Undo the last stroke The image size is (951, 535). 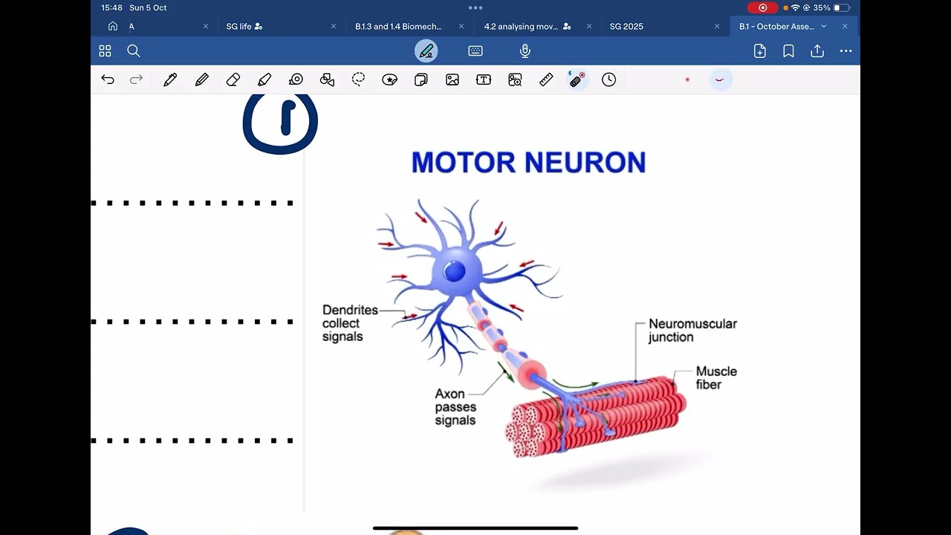click(108, 80)
